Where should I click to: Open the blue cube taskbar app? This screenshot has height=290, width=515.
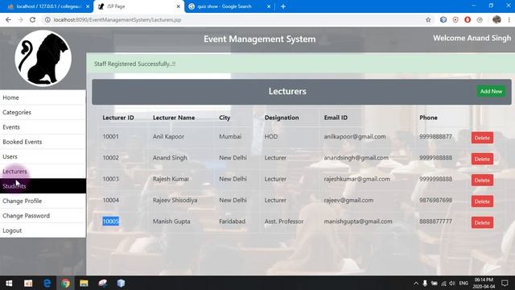121,283
